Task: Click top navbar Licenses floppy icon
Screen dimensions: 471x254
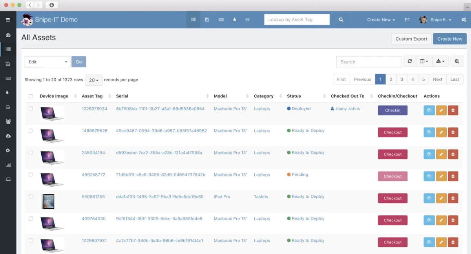Action: click(x=207, y=20)
